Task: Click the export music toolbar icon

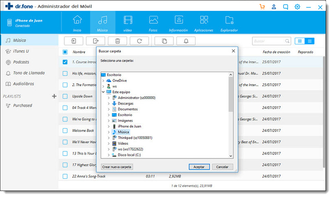Action: 95,41
